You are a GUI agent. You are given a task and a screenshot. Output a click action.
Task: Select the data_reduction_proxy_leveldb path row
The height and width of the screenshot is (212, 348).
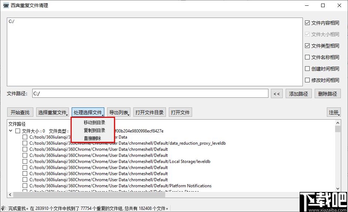pos(127,143)
